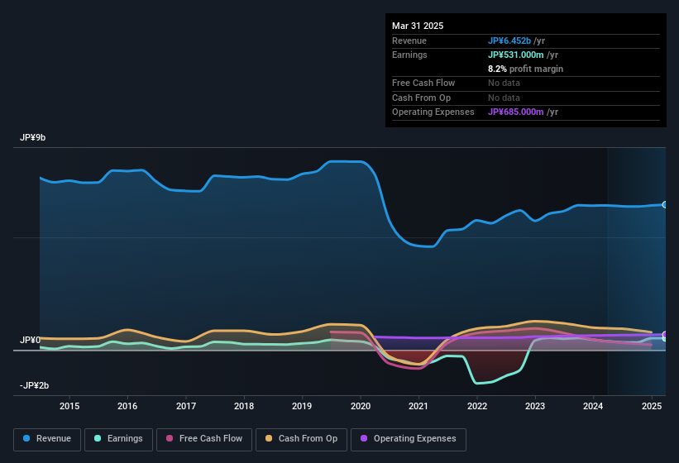Click the Revenue tooltip row label
This screenshot has width=679, height=463.
coord(409,41)
